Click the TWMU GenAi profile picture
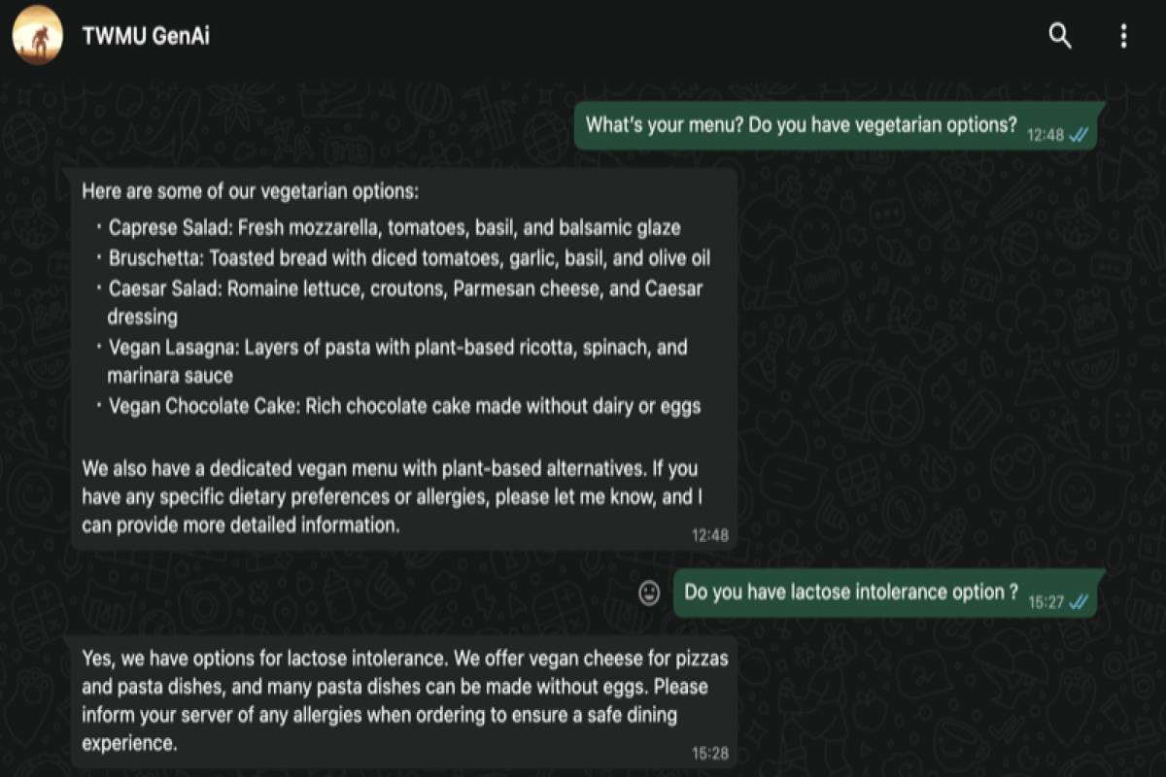This screenshot has width=1166, height=777. click(x=37, y=35)
